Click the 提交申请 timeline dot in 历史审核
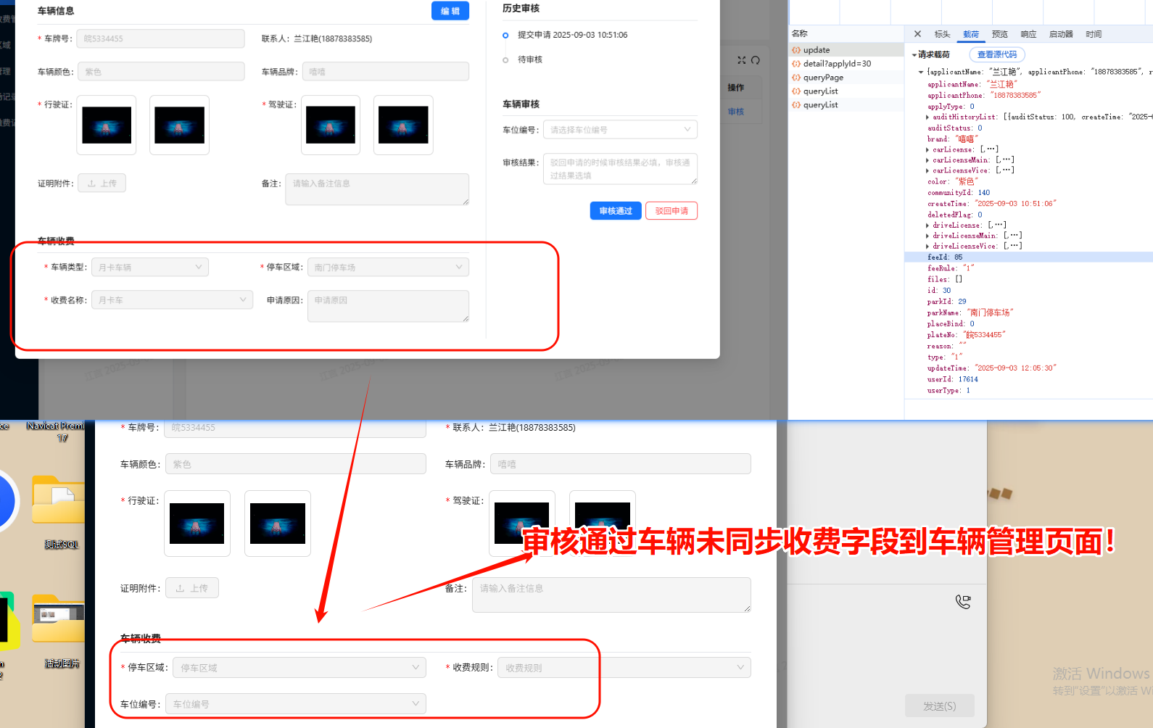This screenshot has height=728, width=1153. 505,36
